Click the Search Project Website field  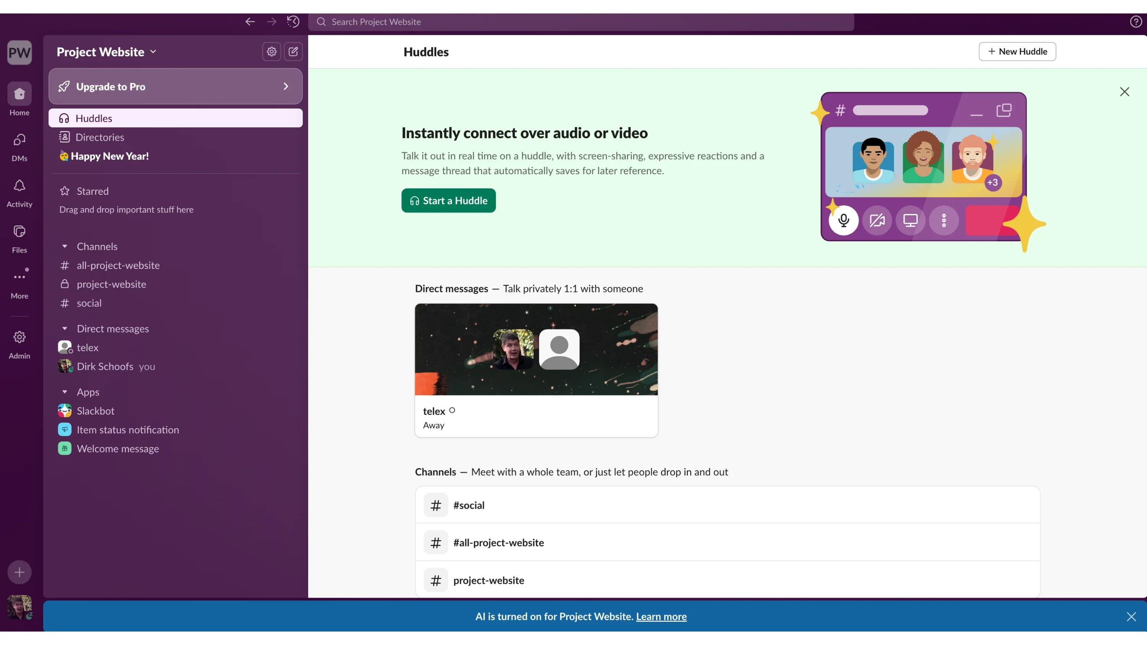coord(581,22)
